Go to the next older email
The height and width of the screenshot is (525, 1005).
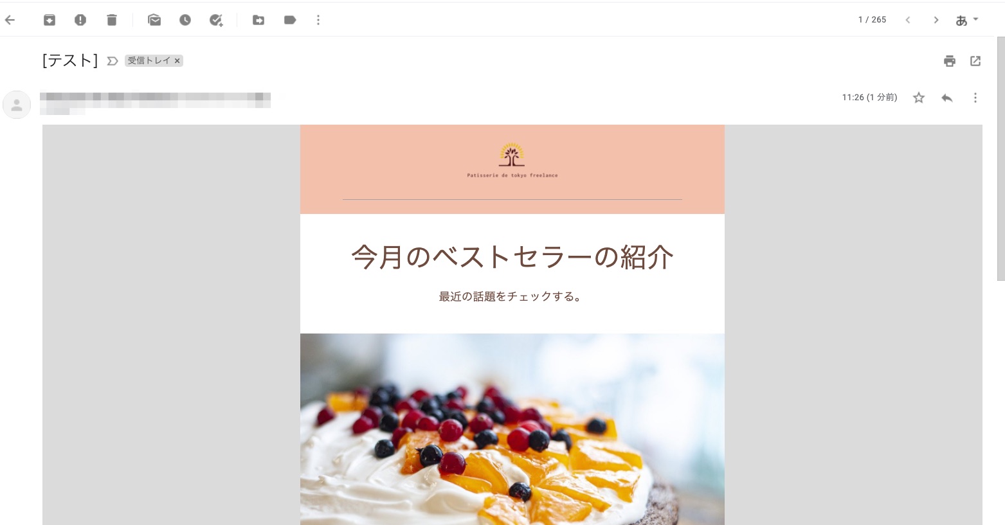pyautogui.click(x=936, y=20)
